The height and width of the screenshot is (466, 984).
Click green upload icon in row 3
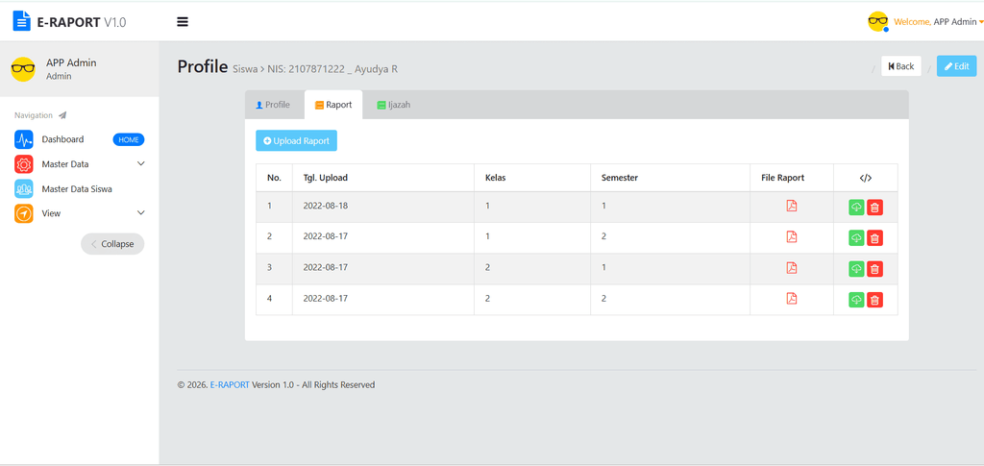coord(856,269)
